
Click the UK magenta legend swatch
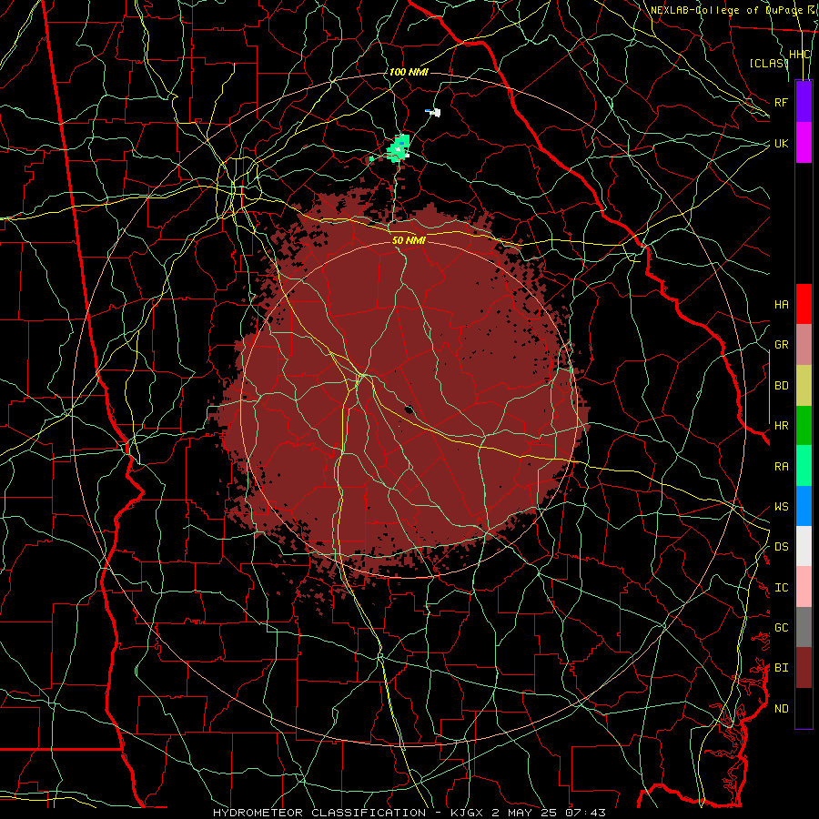tap(804, 143)
